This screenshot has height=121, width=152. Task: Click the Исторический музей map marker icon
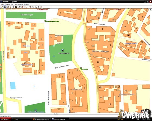coord(45,21)
